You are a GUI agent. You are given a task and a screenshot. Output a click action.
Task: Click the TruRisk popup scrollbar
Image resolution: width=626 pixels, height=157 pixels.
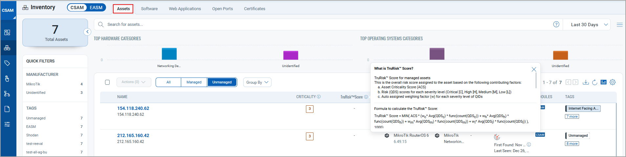tap(536, 81)
